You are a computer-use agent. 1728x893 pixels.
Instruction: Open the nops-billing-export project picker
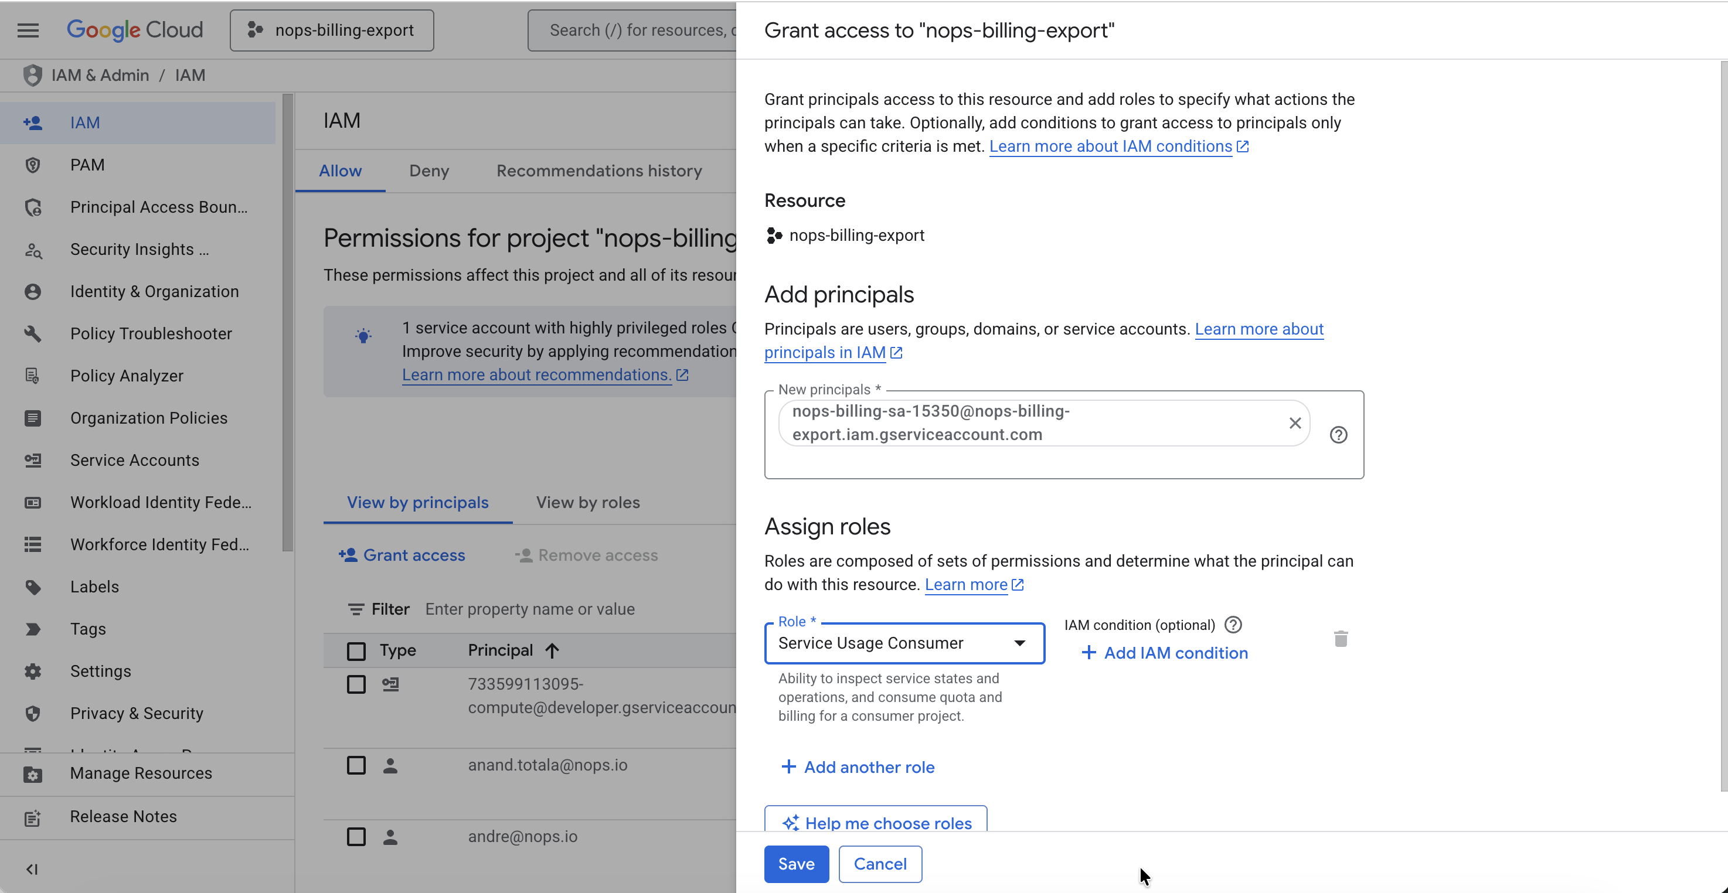pyautogui.click(x=331, y=29)
